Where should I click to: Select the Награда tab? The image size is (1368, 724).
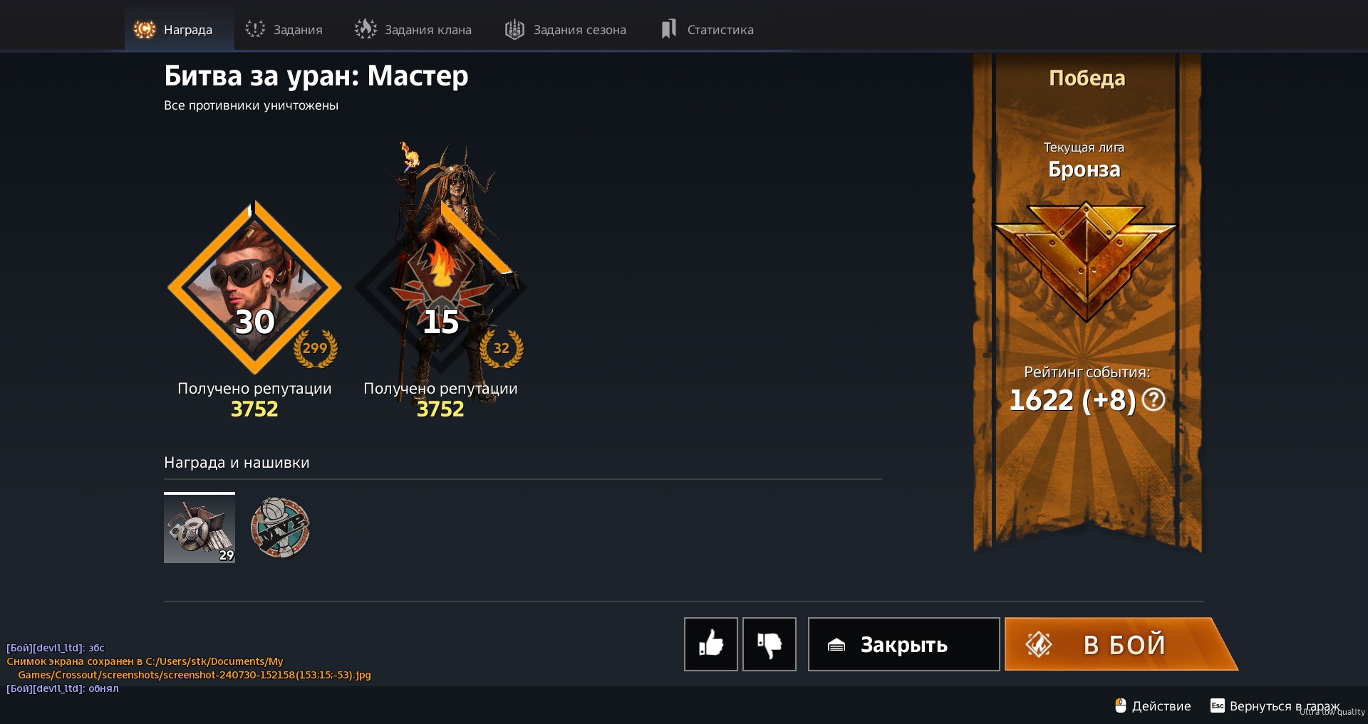pos(174,29)
